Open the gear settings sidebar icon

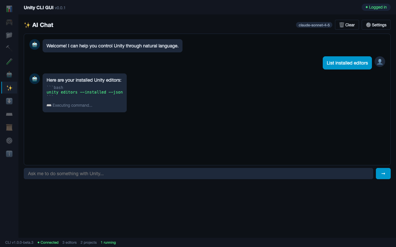click(9, 141)
